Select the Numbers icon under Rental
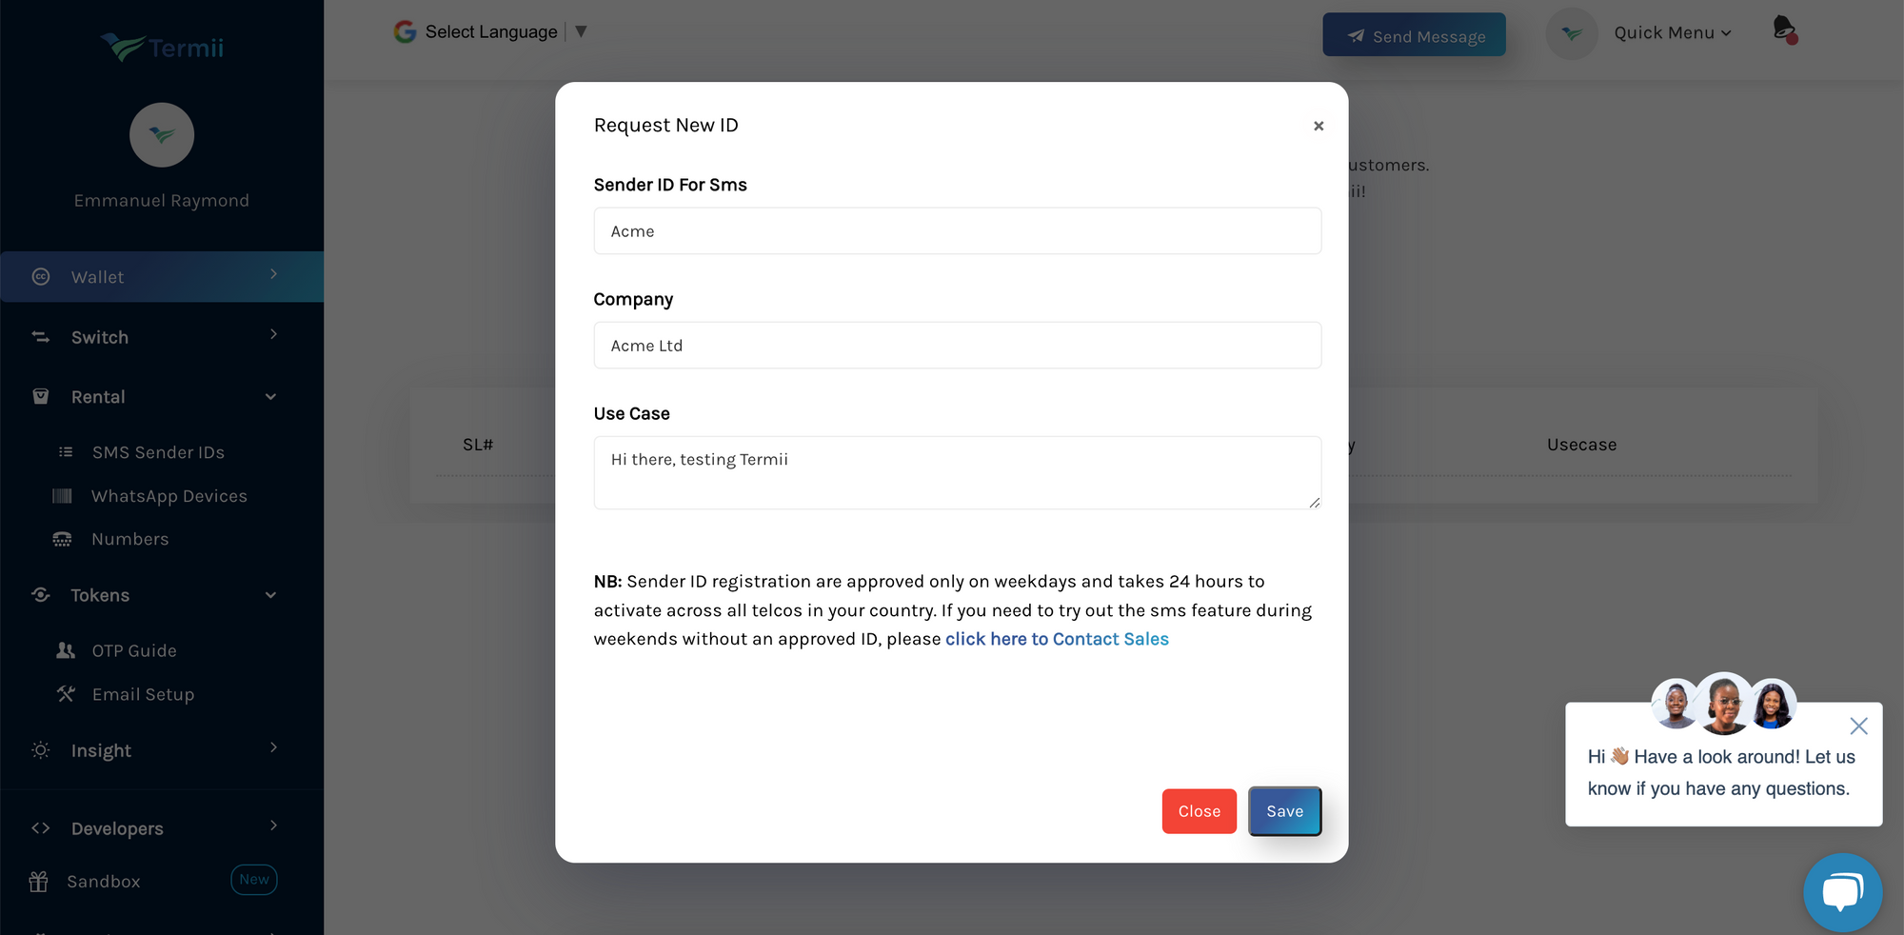Viewport: 1904px width, 935px height. (x=61, y=538)
